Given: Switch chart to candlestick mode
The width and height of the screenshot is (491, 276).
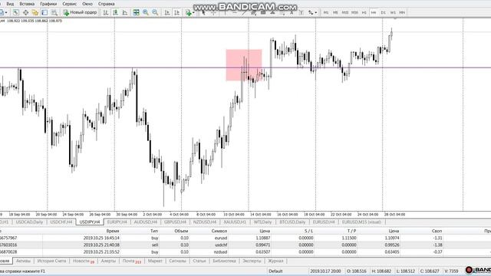Looking at the screenshot, I should click(115, 12).
